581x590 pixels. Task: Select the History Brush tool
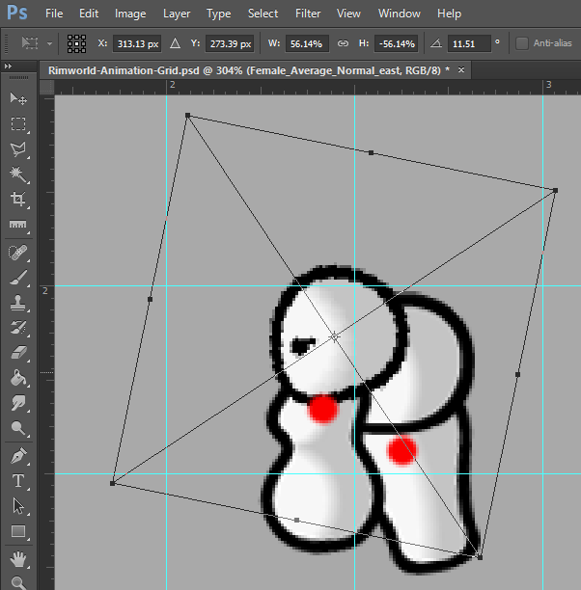coord(18,328)
